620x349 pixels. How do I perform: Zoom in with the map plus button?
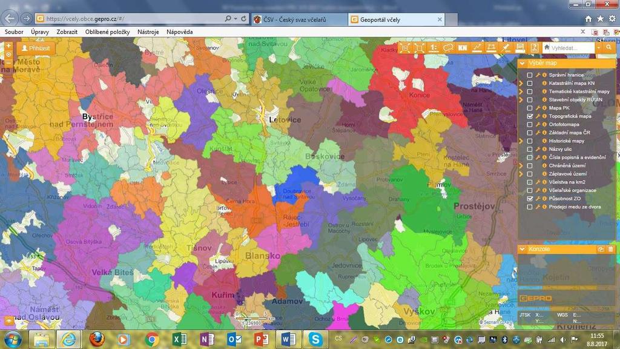[8, 46]
